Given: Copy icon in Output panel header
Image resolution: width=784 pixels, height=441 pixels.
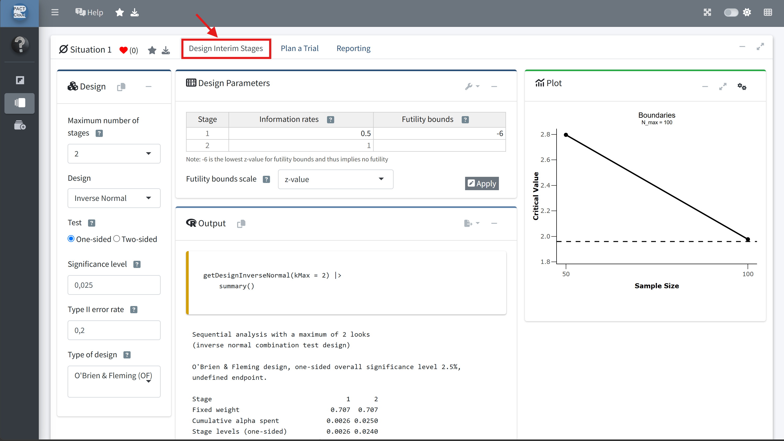Looking at the screenshot, I should 241,224.
